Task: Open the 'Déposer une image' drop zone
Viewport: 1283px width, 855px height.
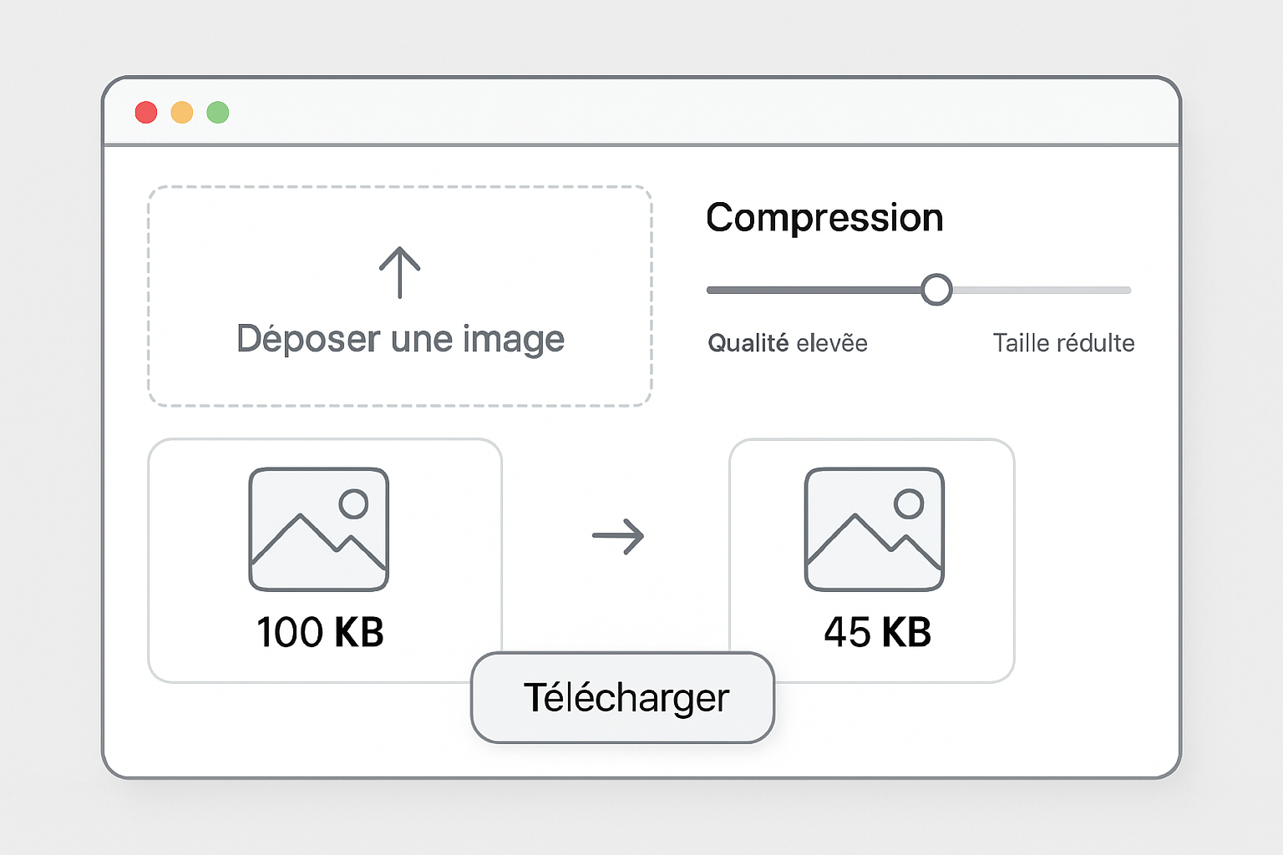Action: coord(400,296)
